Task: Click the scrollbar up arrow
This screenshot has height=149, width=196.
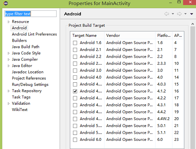Action: click(192, 24)
